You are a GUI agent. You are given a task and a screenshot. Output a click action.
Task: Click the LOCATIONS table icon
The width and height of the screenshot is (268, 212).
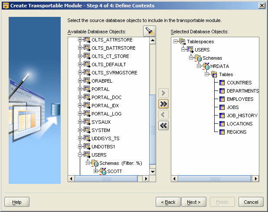222,124
